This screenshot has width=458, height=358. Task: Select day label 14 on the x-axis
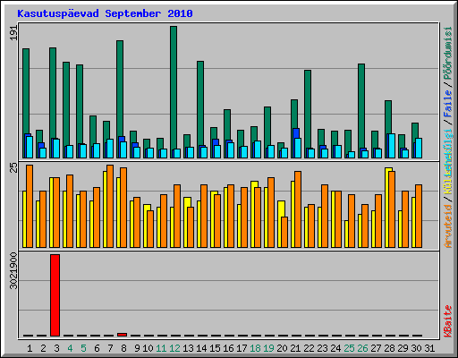click(201, 348)
